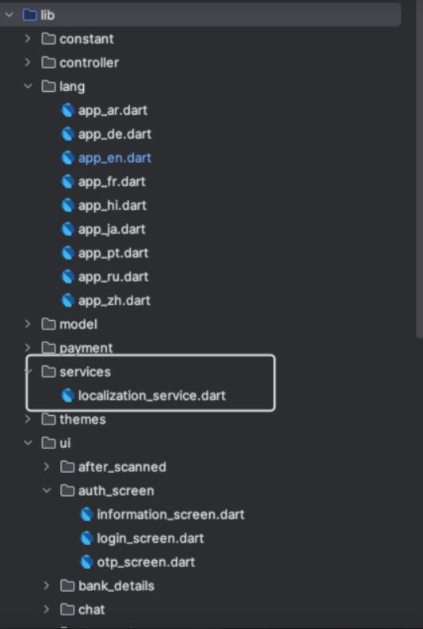The height and width of the screenshot is (629, 423).
Task: Click the services folder icon
Action: point(48,372)
